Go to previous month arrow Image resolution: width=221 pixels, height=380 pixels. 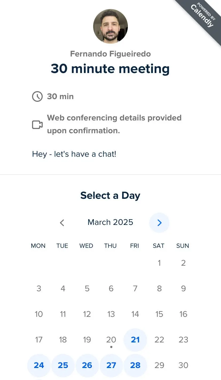(62, 223)
